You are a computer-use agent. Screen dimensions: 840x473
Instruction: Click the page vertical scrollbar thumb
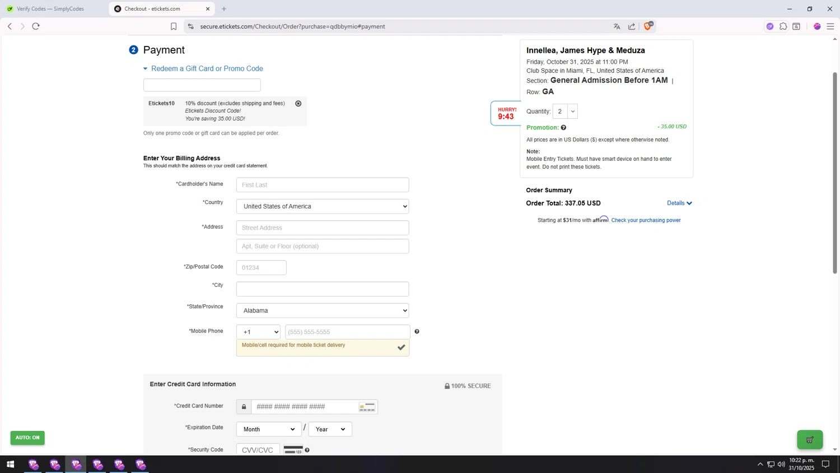tap(835, 173)
